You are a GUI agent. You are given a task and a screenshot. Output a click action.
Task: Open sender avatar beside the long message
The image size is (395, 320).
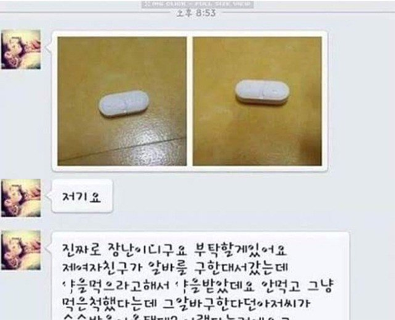(x=21, y=250)
